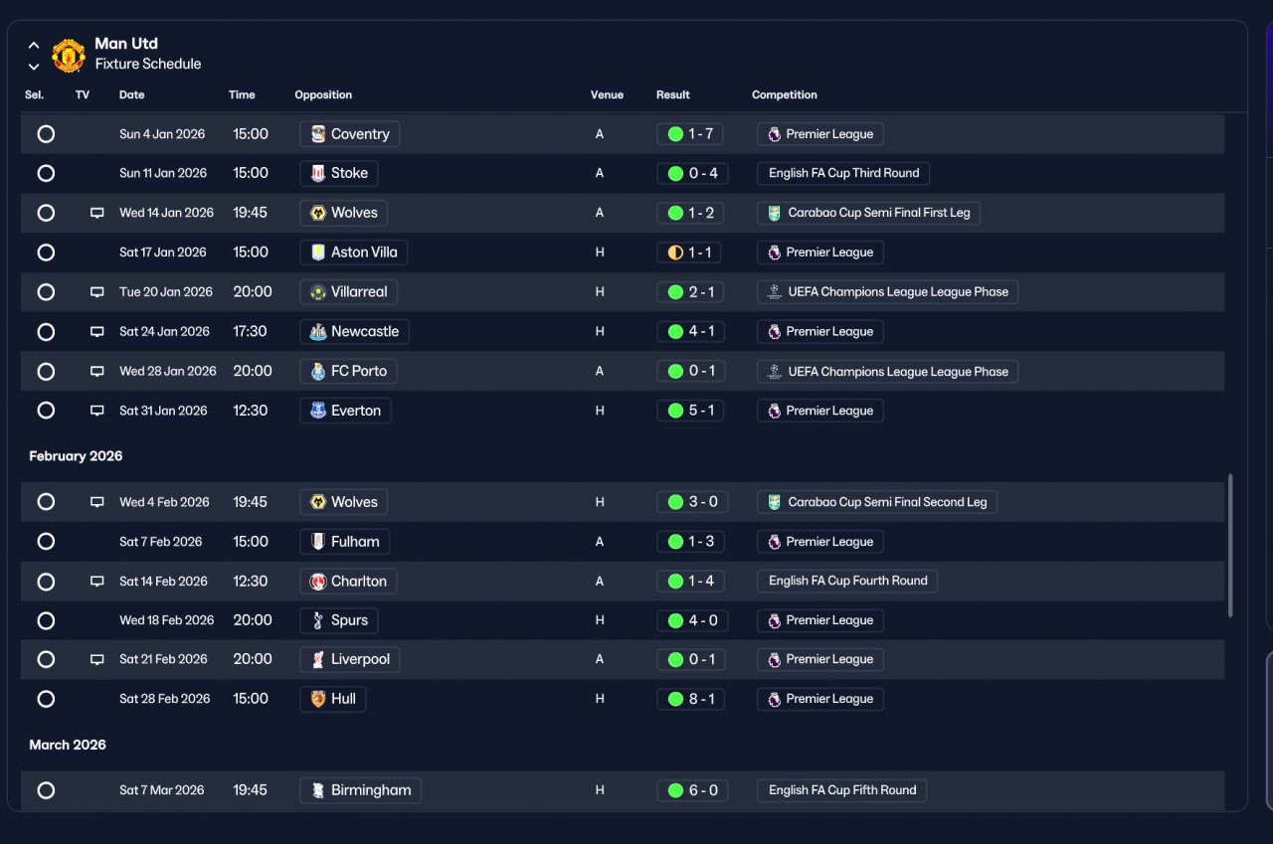Select the radio button for Hull fixture
1273x844 pixels.
[46, 699]
